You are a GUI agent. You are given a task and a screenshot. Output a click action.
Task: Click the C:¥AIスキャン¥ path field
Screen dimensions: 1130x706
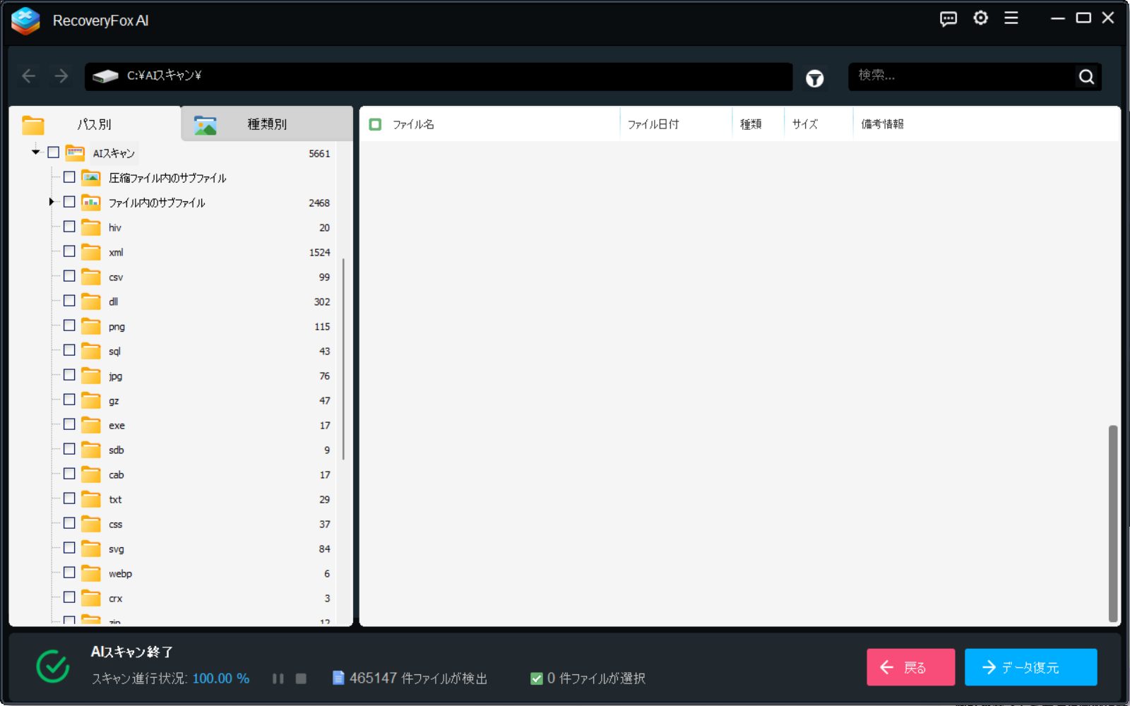tap(439, 76)
